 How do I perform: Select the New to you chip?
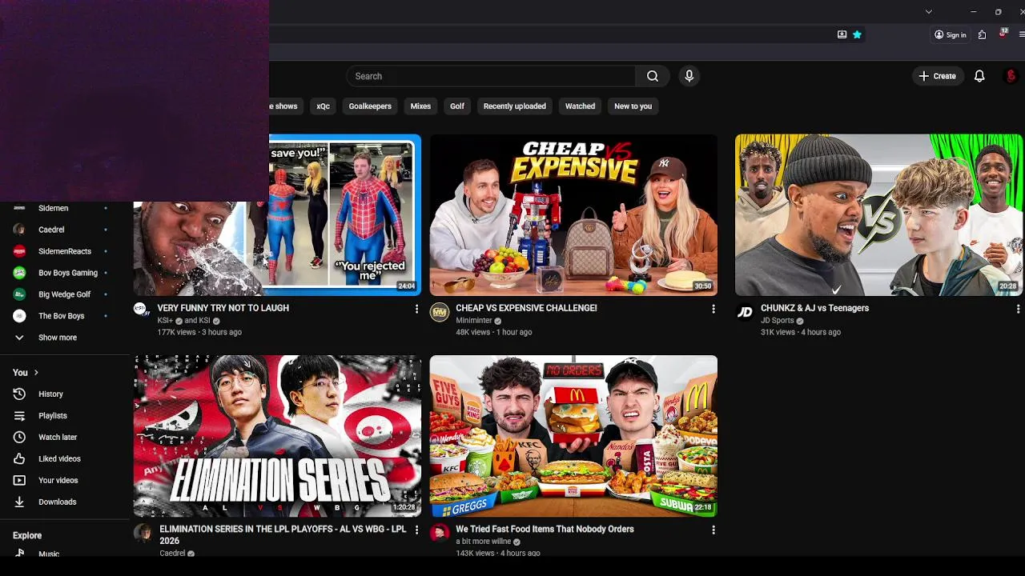pyautogui.click(x=633, y=106)
